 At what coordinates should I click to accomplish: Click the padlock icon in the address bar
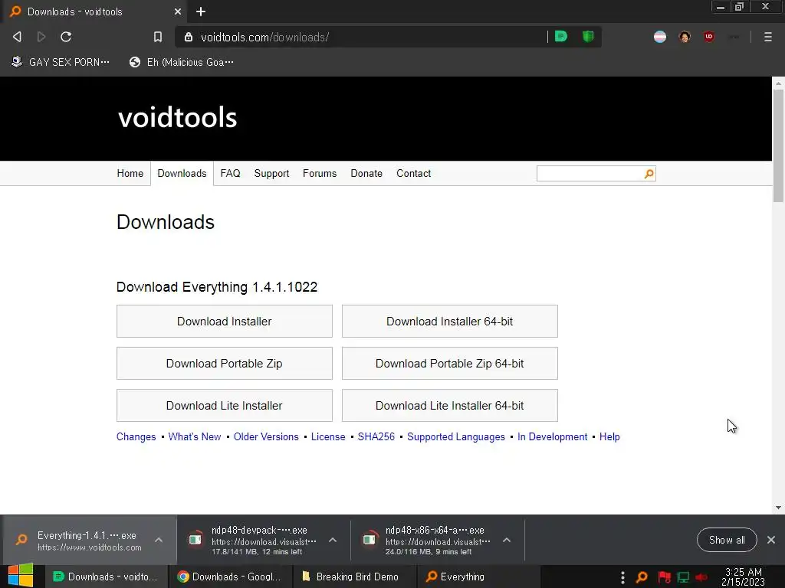(189, 37)
